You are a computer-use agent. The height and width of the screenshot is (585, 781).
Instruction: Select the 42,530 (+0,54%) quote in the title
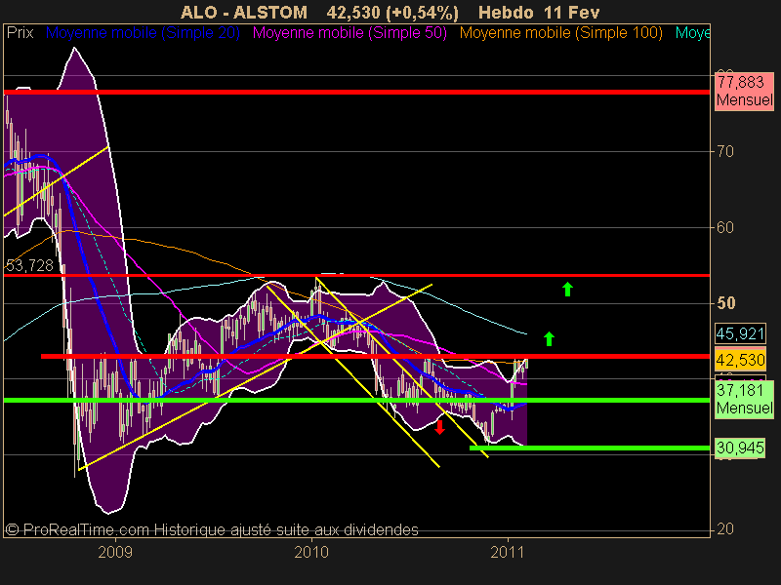pos(392,13)
